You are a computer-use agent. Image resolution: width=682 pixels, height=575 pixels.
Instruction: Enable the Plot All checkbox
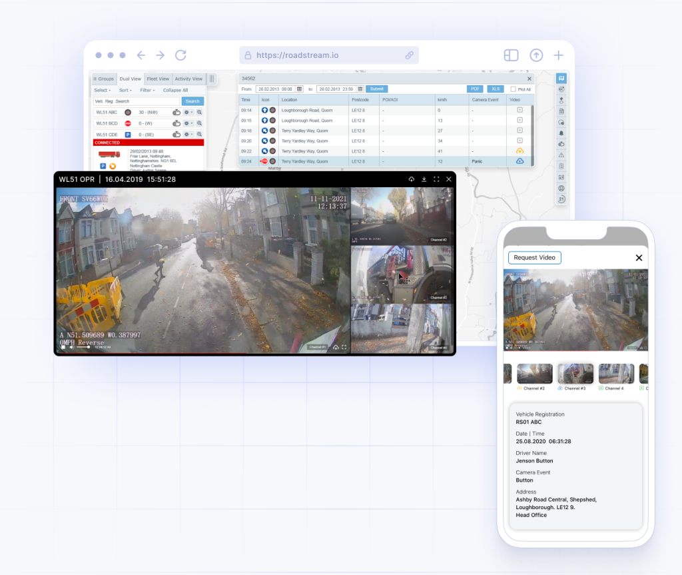point(513,89)
